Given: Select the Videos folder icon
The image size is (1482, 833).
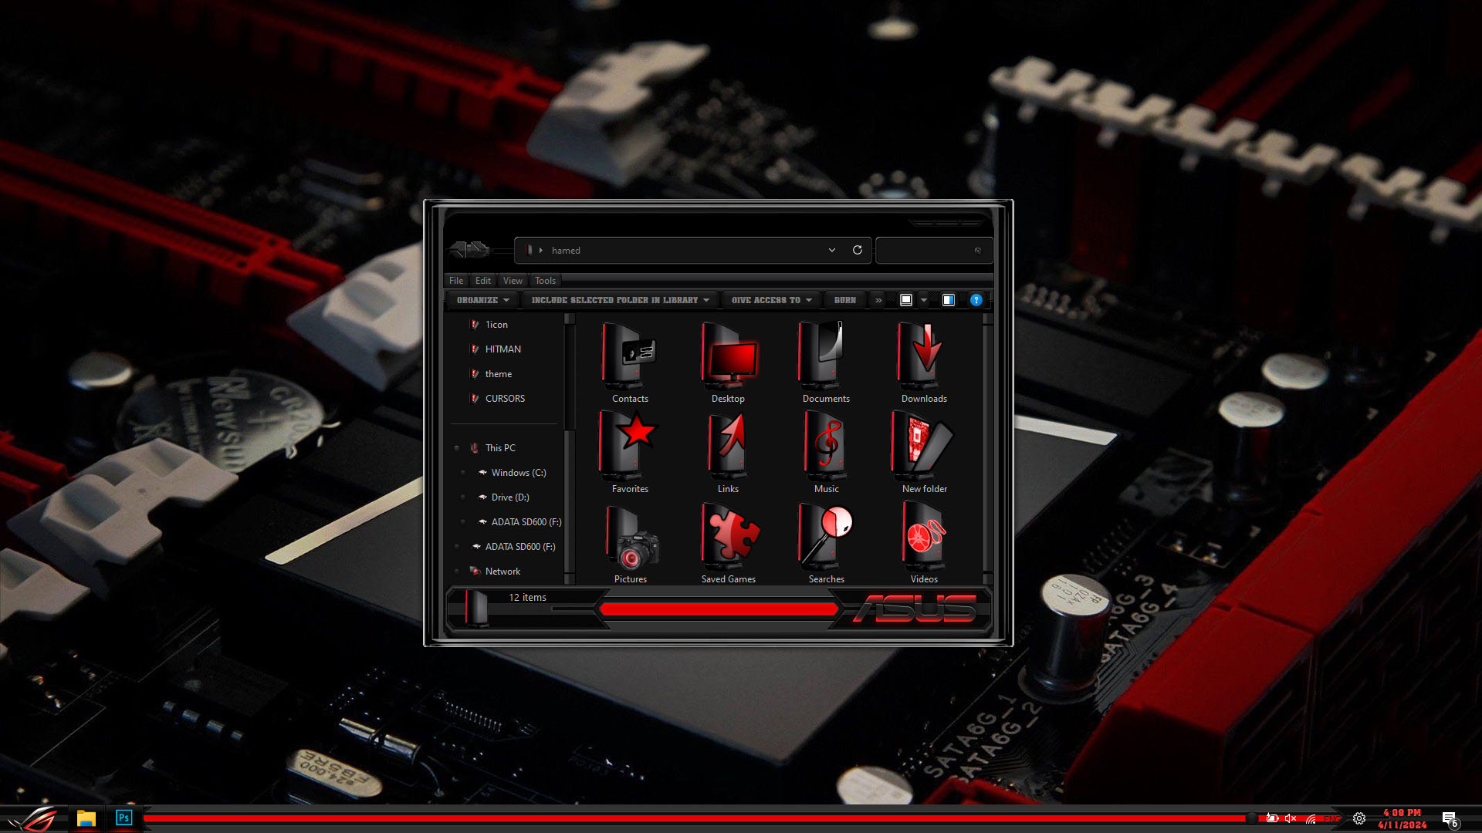Looking at the screenshot, I should point(924,537).
